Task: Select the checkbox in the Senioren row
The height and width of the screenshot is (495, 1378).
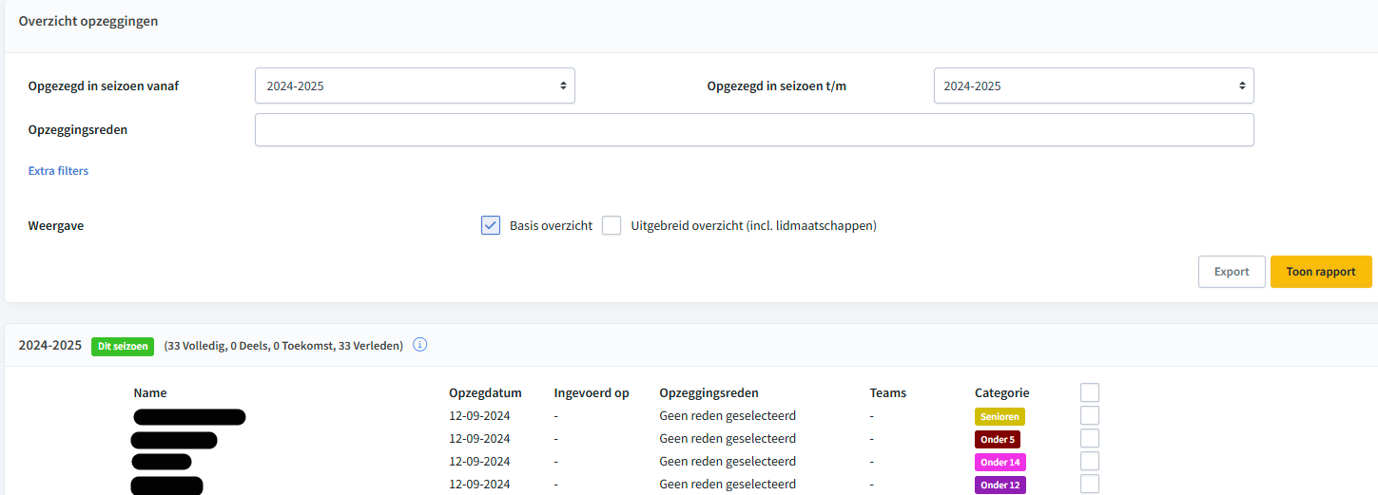Action: pyautogui.click(x=1090, y=415)
